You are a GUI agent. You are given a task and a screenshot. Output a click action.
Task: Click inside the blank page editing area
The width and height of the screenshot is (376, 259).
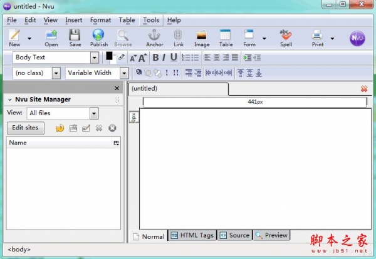point(255,169)
